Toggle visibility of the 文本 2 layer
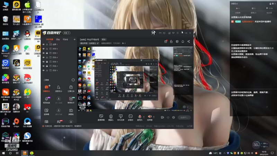277x156 pixels. (44, 66)
